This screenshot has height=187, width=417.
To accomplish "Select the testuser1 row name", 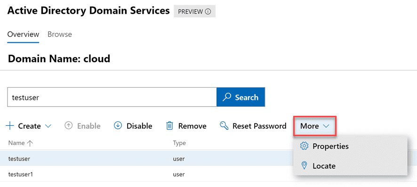I will (x=21, y=174).
